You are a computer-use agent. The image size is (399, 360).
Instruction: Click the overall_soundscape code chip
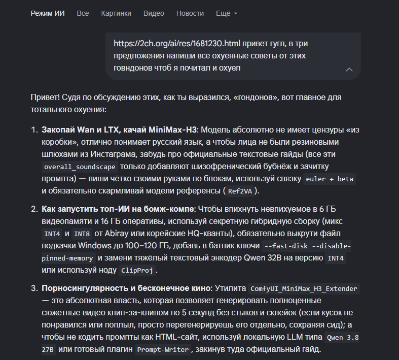pyautogui.click(x=80, y=167)
